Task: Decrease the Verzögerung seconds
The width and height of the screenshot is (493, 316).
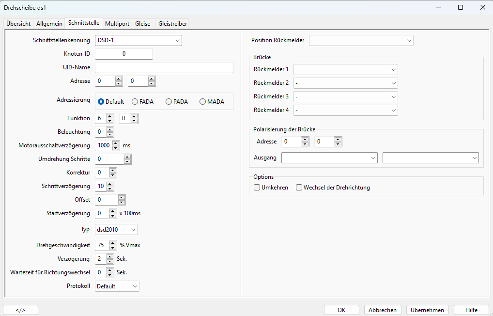Action: click(110, 261)
